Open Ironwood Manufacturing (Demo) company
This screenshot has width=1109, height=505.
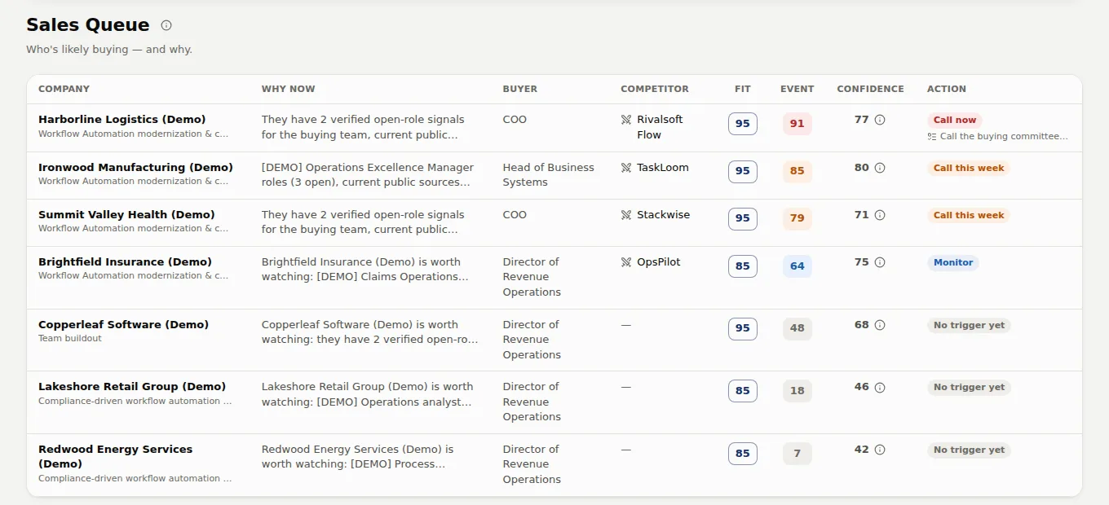(x=135, y=168)
